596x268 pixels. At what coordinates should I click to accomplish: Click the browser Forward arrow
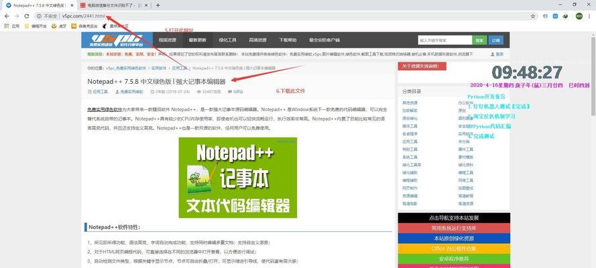tap(16, 16)
